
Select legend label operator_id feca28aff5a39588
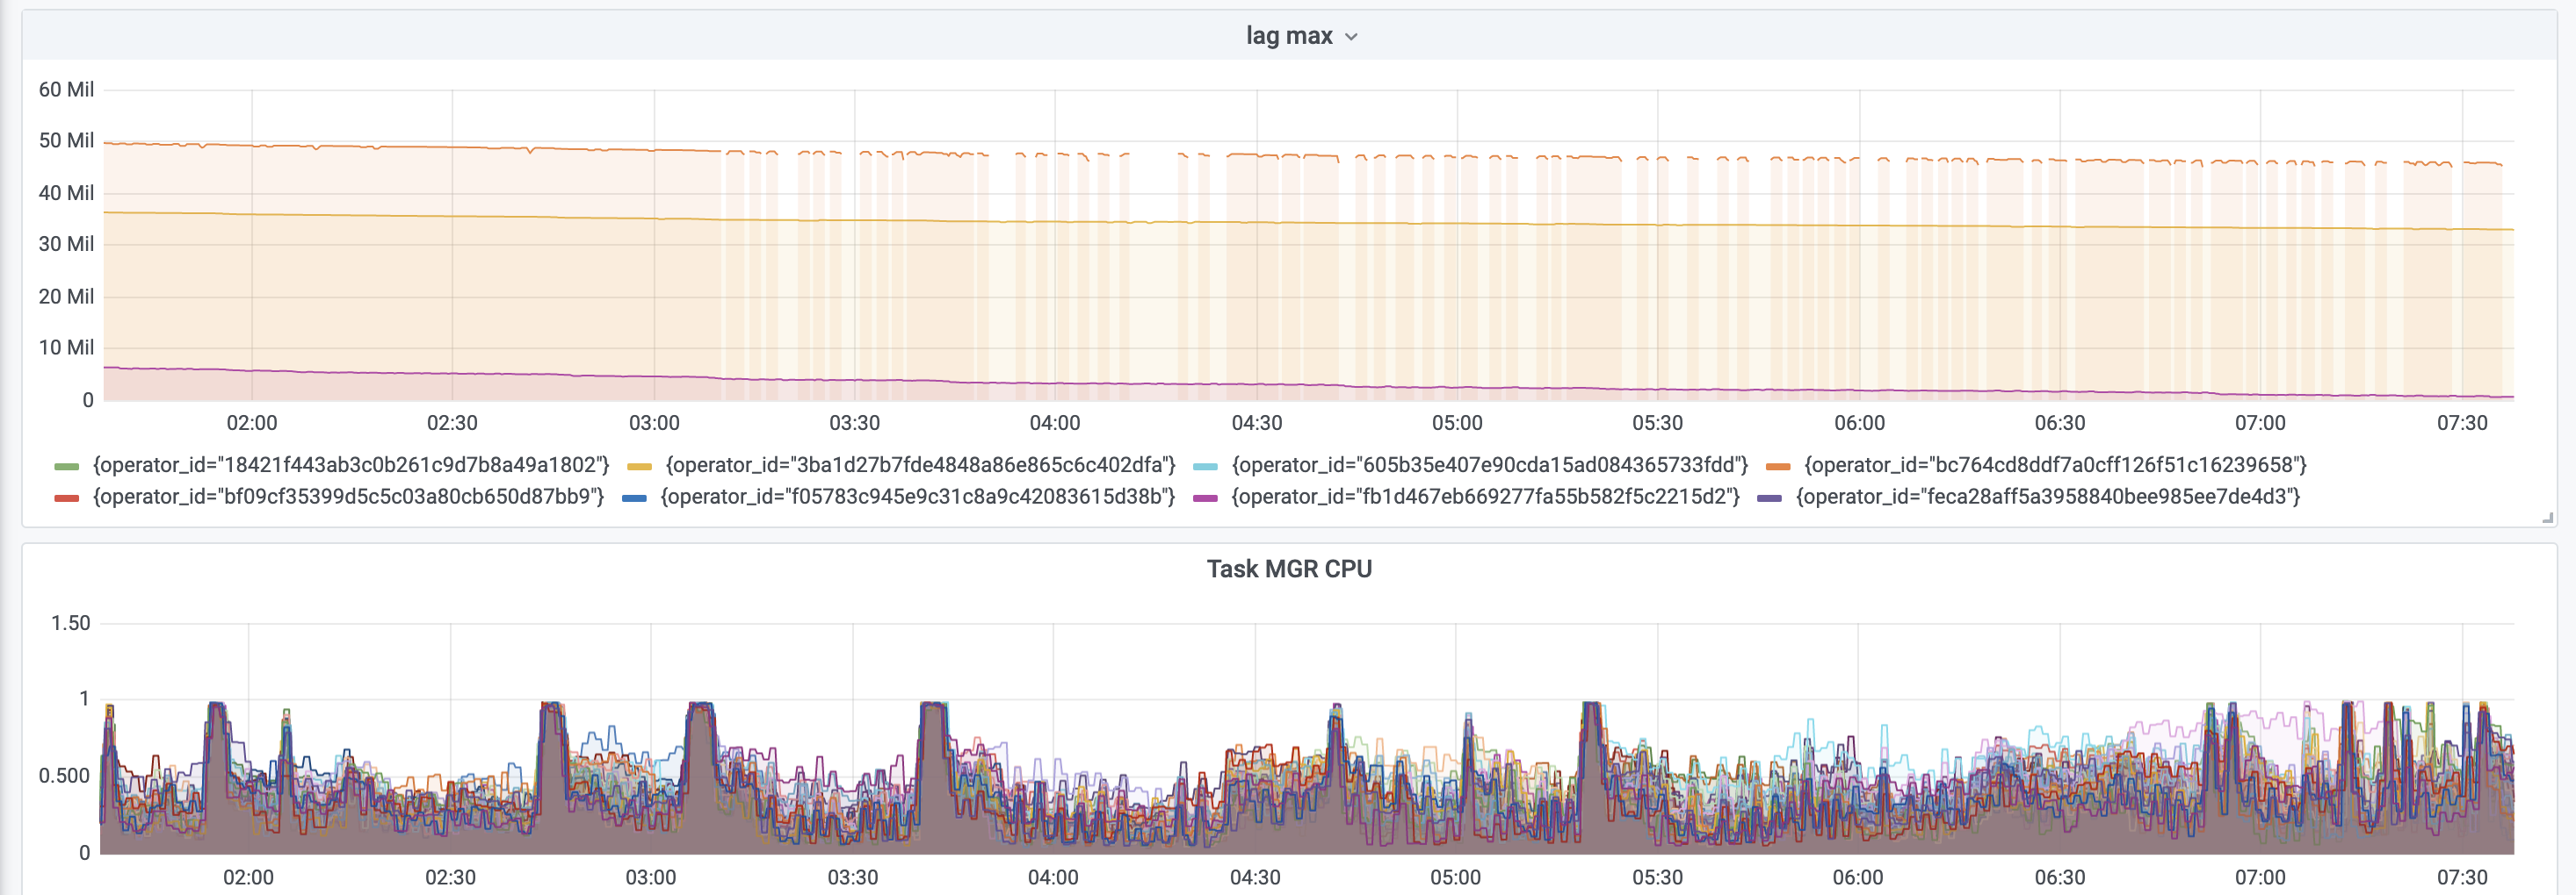tap(2048, 498)
